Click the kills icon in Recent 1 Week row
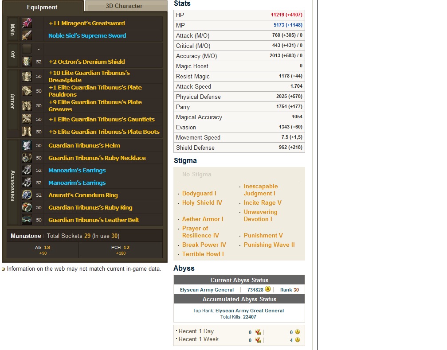Image resolution: width=447 pixels, height=350 pixels. tap(258, 340)
